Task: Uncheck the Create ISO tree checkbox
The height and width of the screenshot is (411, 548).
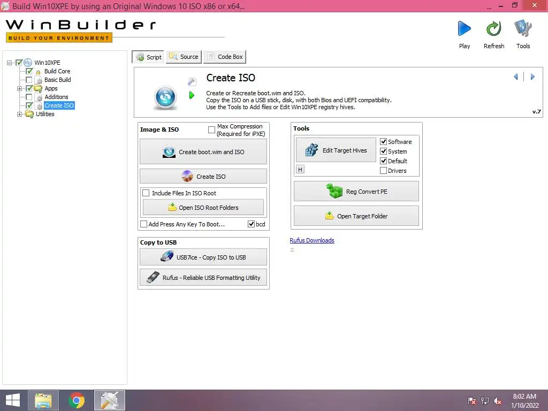Action: 29,105
